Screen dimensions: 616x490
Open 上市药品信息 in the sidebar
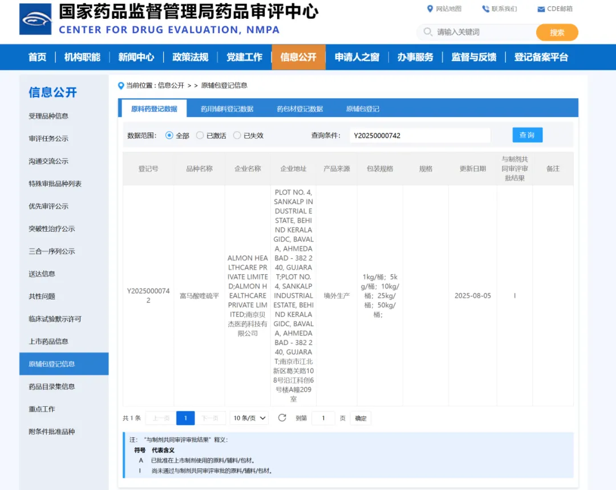[48, 341]
